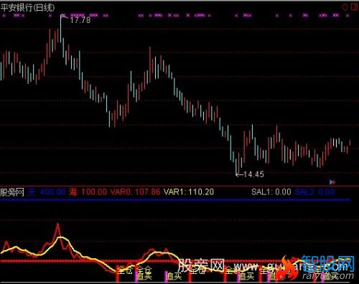Screen dimensions: 359x284
Task: Click the blue 天 400.00 value
Action: point(47,192)
